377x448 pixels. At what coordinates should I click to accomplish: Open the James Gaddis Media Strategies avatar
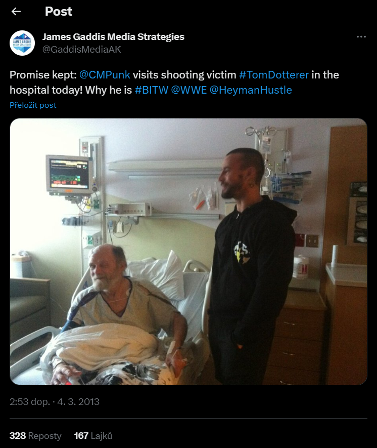click(22, 43)
